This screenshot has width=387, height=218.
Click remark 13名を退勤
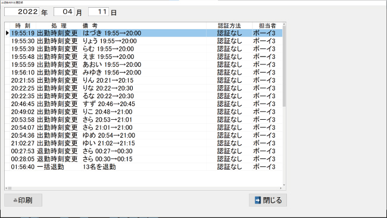pos(99,167)
